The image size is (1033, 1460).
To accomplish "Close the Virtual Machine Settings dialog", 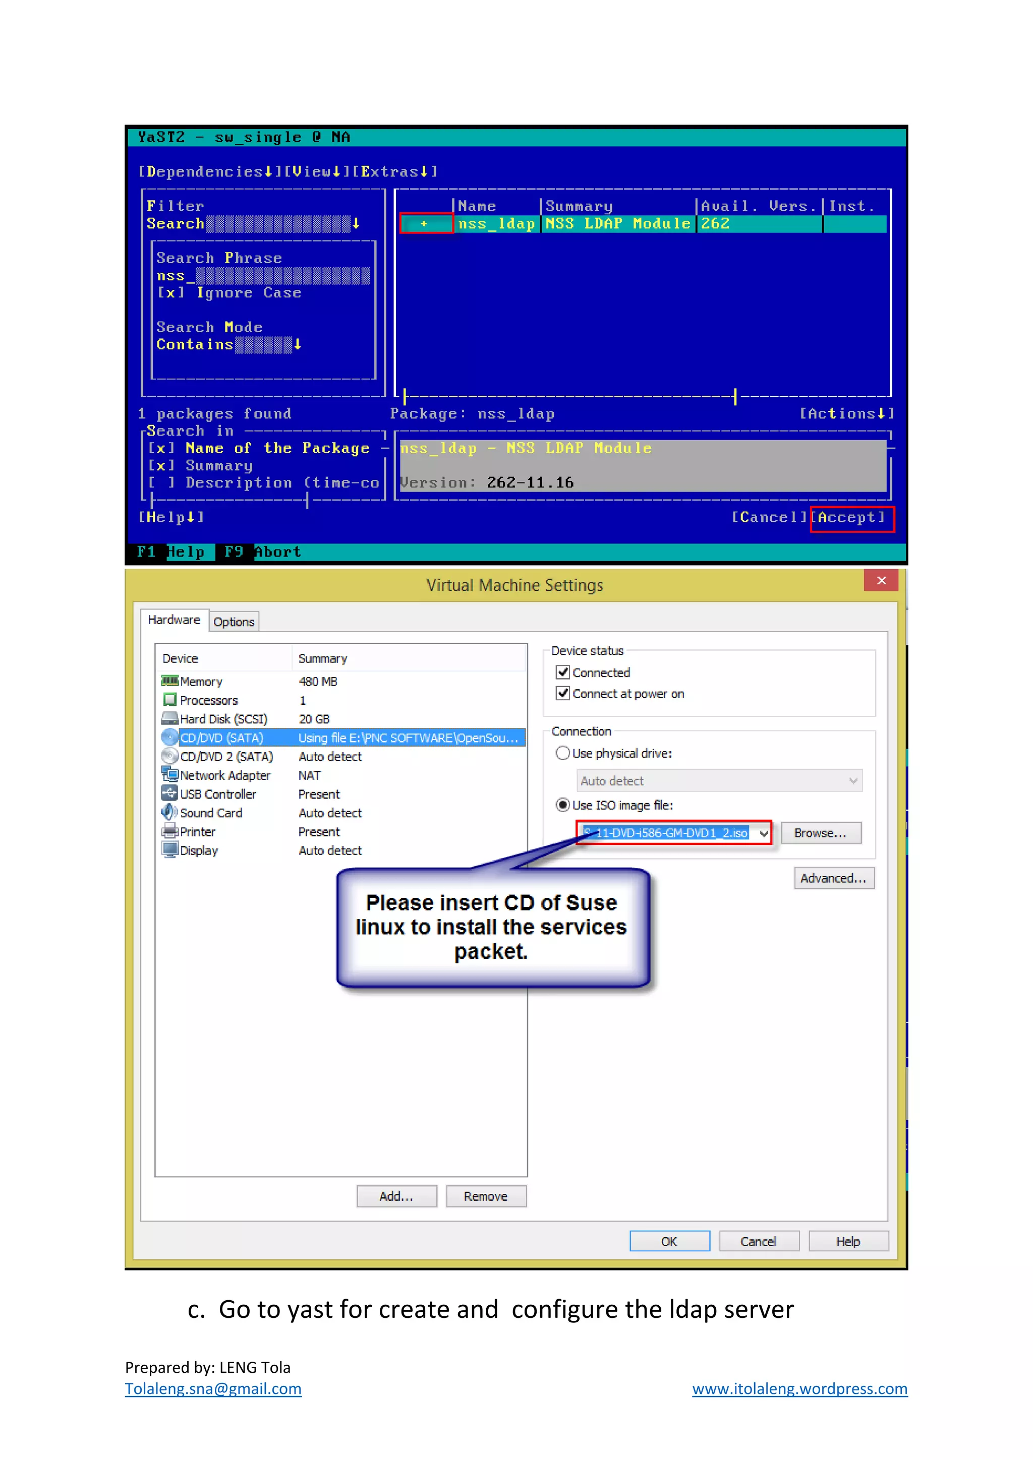I will pyautogui.click(x=881, y=580).
